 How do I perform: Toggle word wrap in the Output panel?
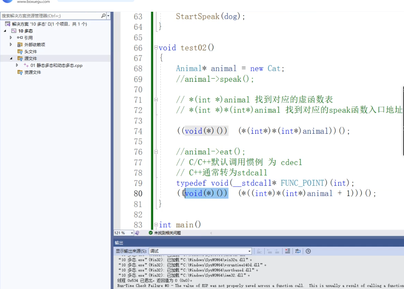298,251
